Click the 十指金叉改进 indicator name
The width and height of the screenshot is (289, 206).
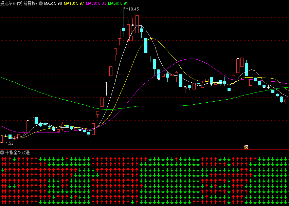point(18,152)
